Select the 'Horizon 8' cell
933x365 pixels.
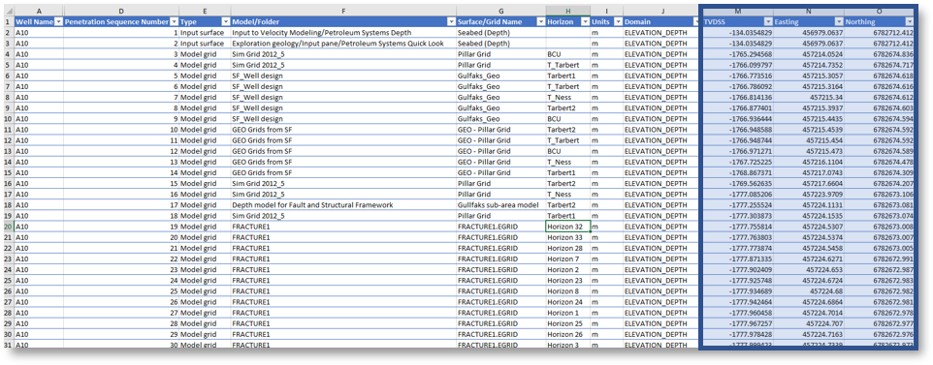point(567,291)
